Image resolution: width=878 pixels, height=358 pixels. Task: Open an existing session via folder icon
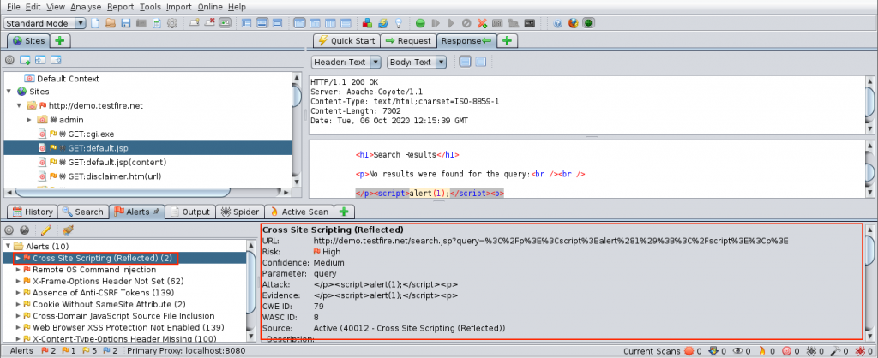(111, 23)
